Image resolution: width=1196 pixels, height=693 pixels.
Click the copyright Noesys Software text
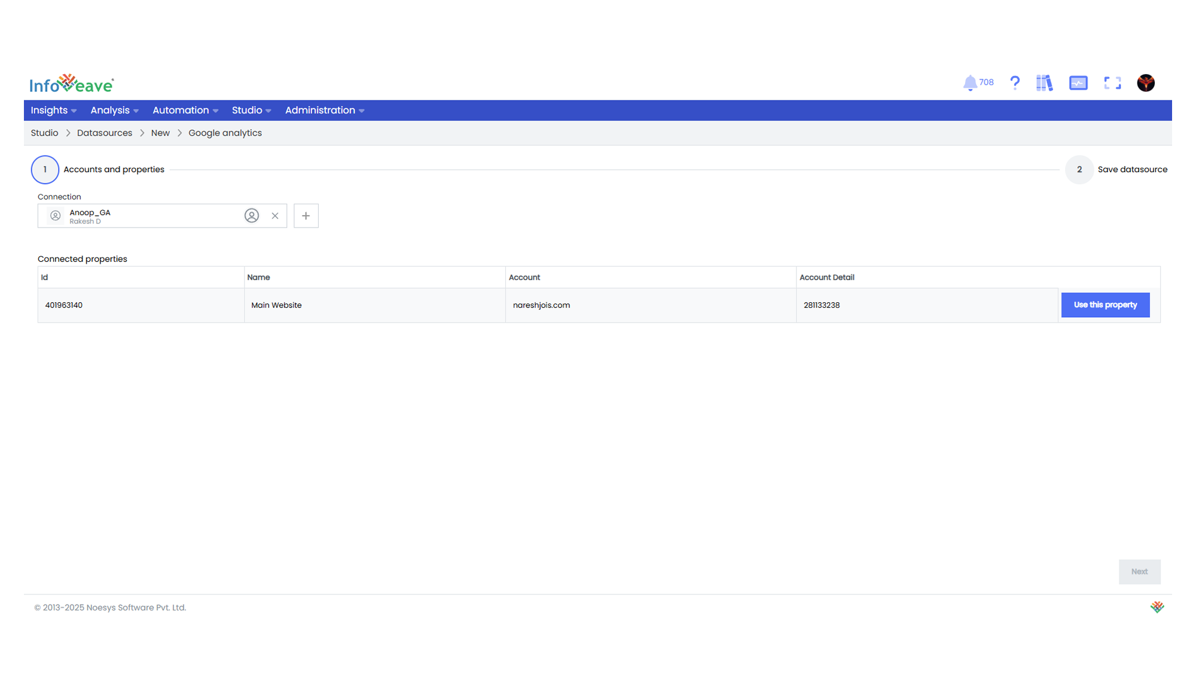(x=110, y=608)
